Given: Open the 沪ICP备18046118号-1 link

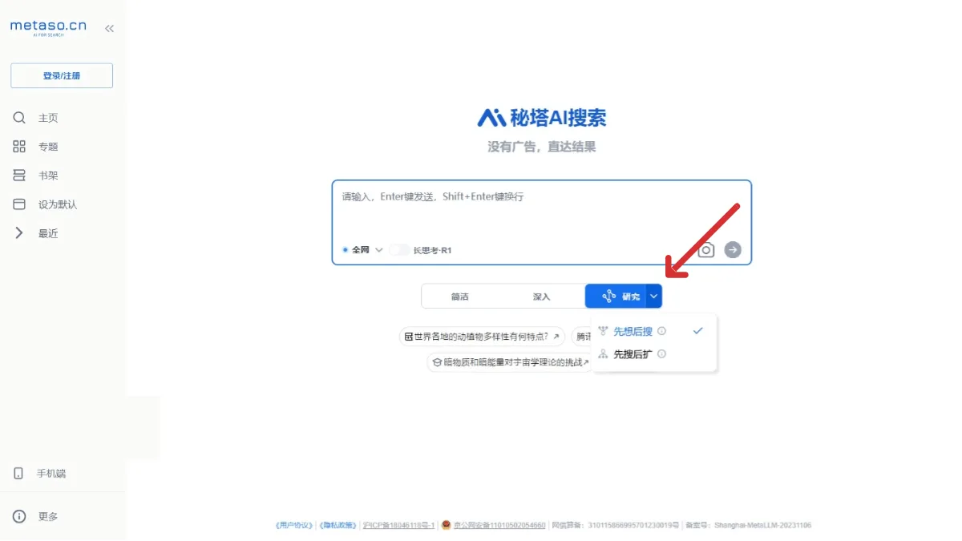Looking at the screenshot, I should pos(398,526).
